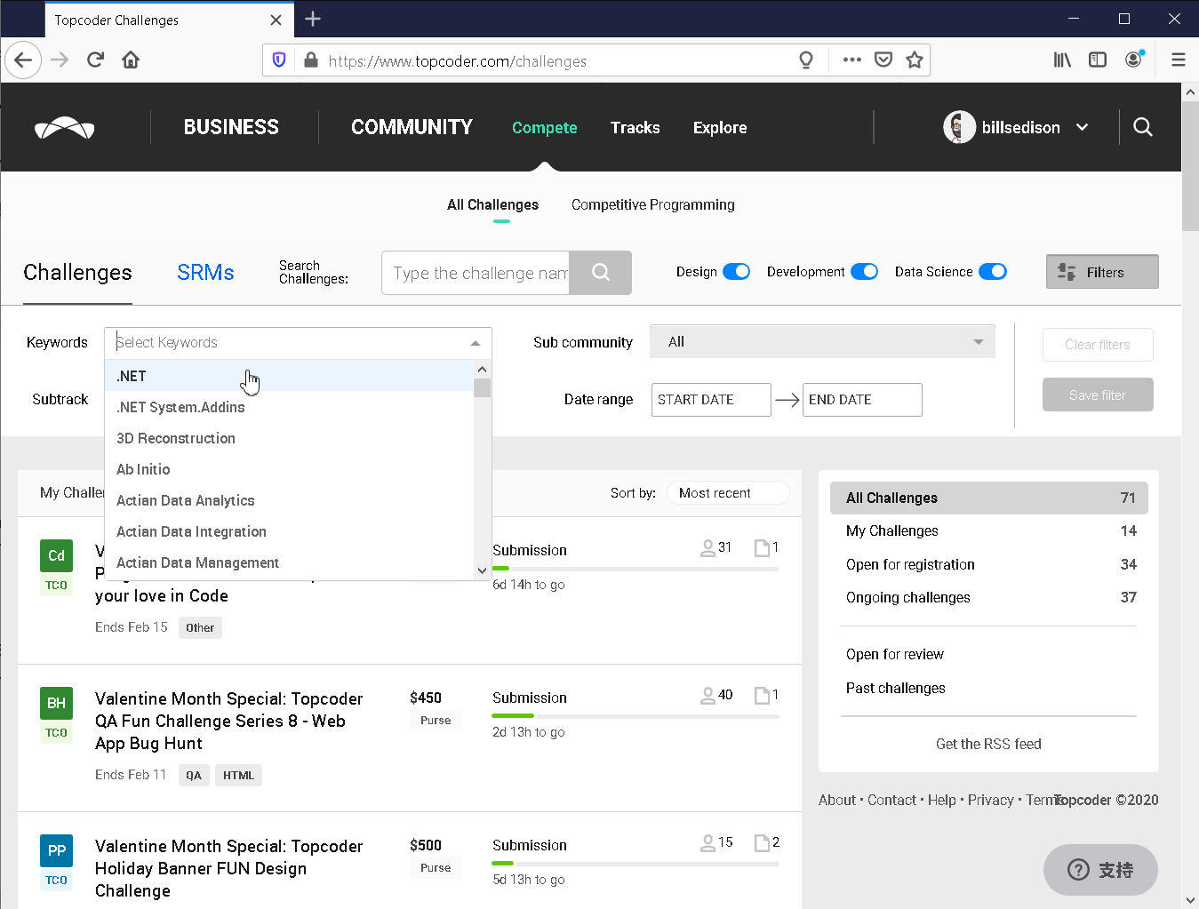Screen dimensions: 1199x909
Task: Bookmark this page with star icon
Action: 914,60
